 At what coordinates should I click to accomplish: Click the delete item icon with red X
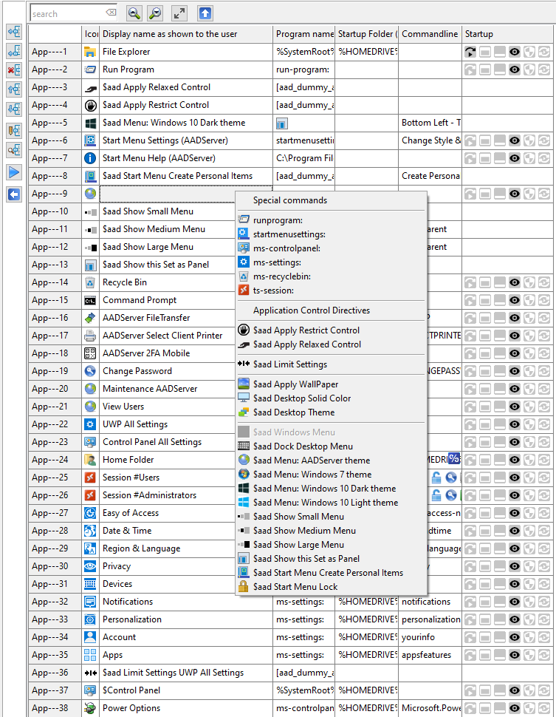click(x=14, y=70)
